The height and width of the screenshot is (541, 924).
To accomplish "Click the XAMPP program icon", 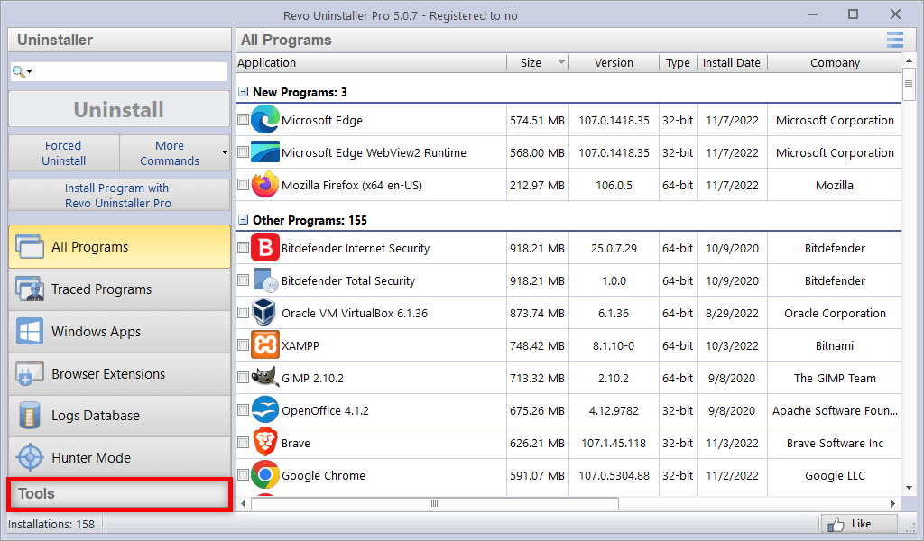I will (x=265, y=345).
